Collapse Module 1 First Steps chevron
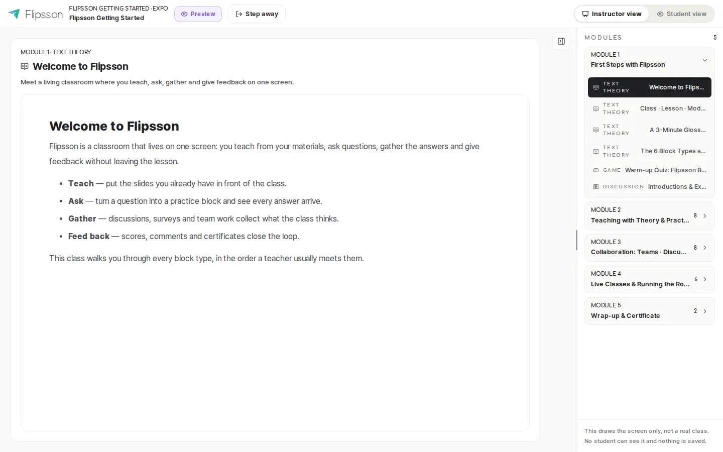The width and height of the screenshot is (723, 452). coord(705,60)
